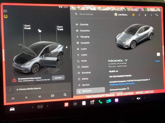The image size is (165, 123).
Task: Go to the Schedule menu item
Action: click(84, 73)
